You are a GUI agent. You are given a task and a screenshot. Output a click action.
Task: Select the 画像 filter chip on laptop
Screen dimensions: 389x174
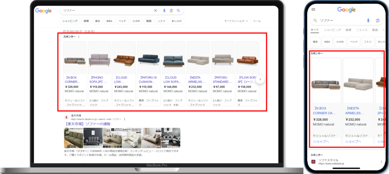pos(86,21)
